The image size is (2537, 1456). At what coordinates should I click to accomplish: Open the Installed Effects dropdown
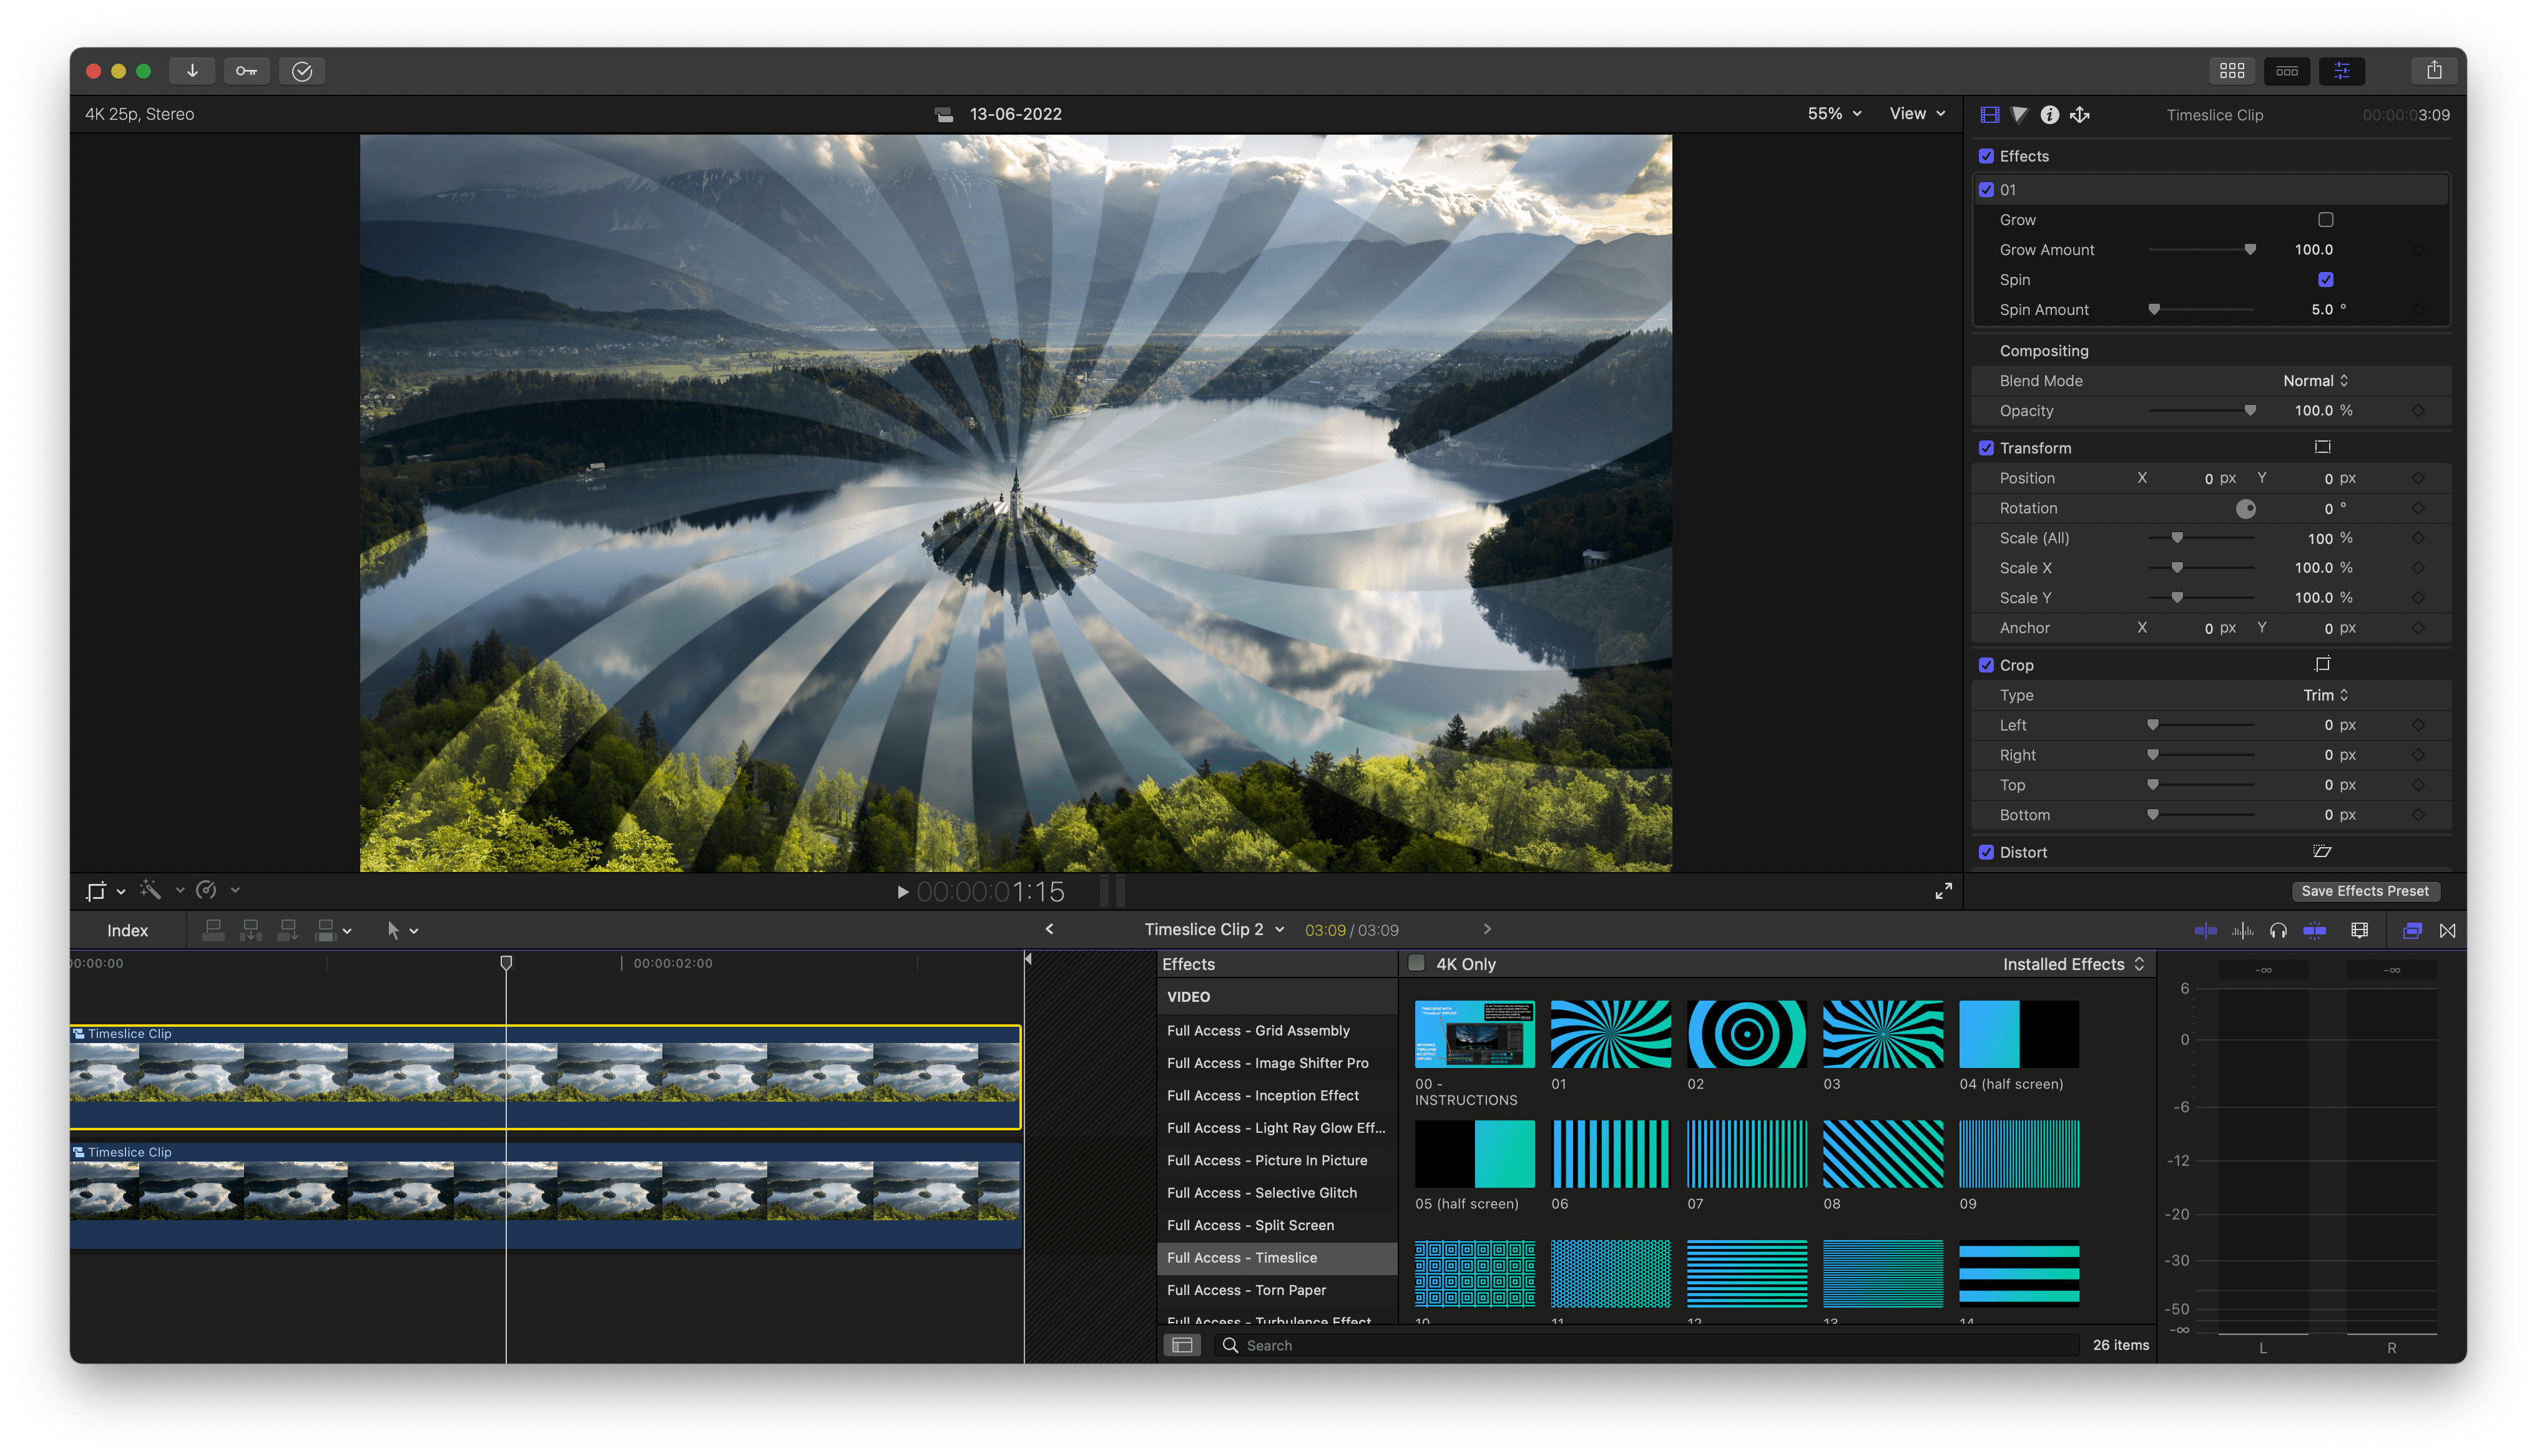click(2073, 964)
